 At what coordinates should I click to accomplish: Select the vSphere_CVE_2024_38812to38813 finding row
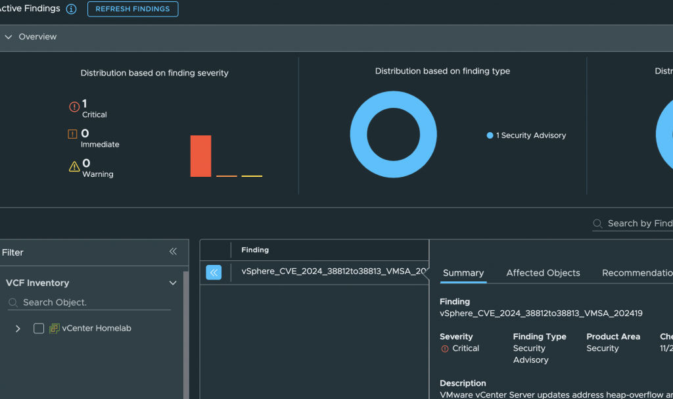314,272
